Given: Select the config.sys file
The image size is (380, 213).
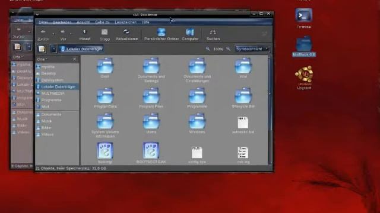Looking at the screenshot, I should [197, 155].
